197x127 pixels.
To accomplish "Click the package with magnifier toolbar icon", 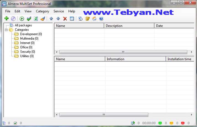I will 80,19.
